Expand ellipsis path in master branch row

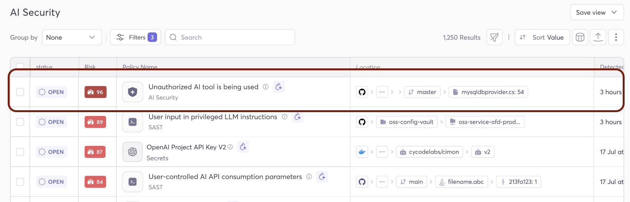tap(382, 92)
